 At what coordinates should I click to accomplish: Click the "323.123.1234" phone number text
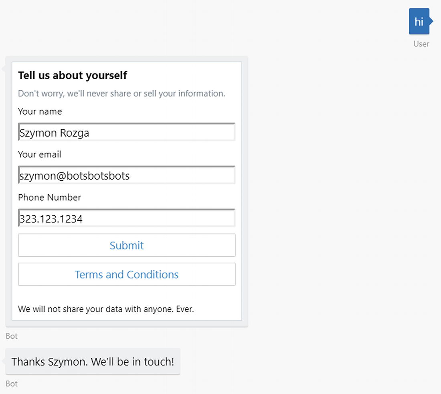(x=51, y=219)
